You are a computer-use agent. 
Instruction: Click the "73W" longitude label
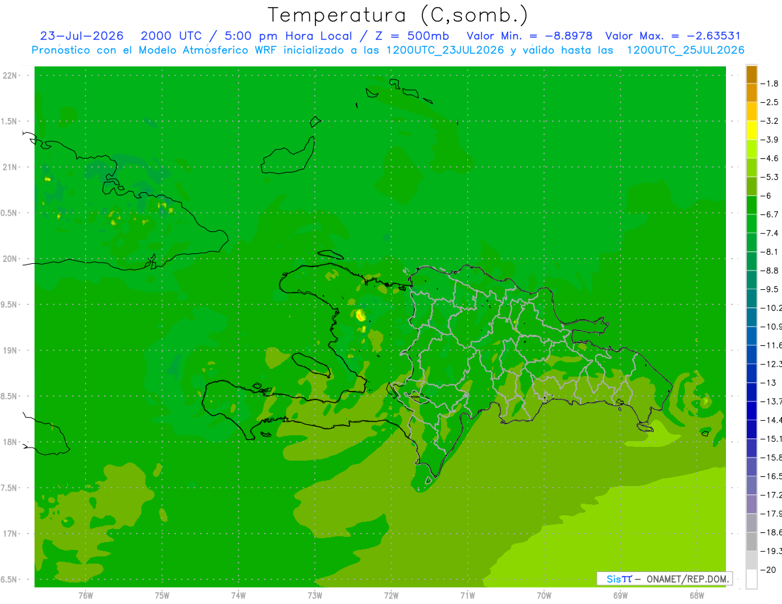315,595
